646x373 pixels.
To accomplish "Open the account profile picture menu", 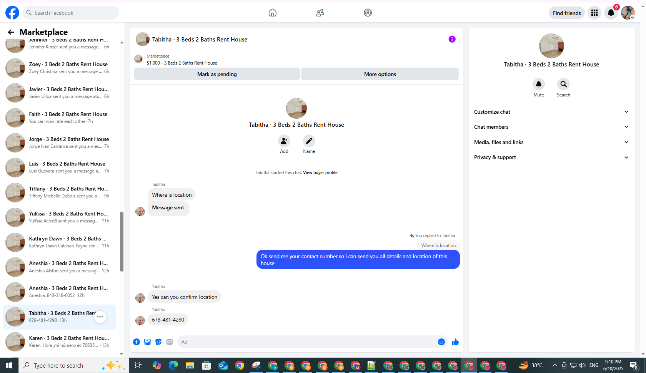I will click(x=628, y=13).
